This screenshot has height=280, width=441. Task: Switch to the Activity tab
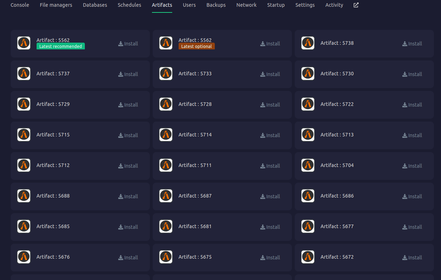click(x=334, y=5)
